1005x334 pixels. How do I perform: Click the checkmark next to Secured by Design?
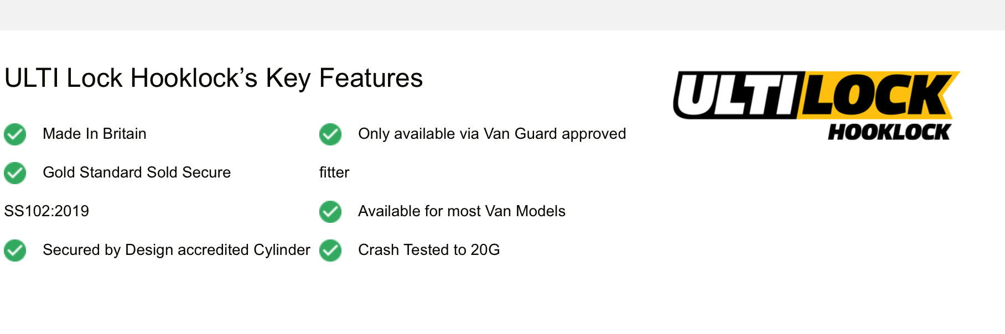[15, 251]
